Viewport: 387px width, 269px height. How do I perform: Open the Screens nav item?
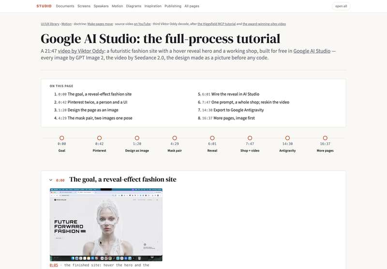[84, 6]
